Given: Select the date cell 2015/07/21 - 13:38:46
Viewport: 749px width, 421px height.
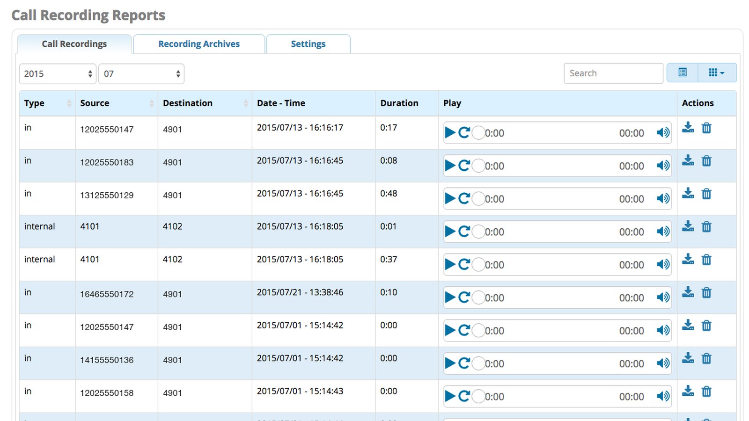Looking at the screenshot, I should [x=300, y=292].
